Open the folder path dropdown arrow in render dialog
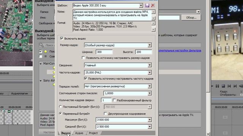Viewport: 243px width, 136px height. tap(198, 12)
